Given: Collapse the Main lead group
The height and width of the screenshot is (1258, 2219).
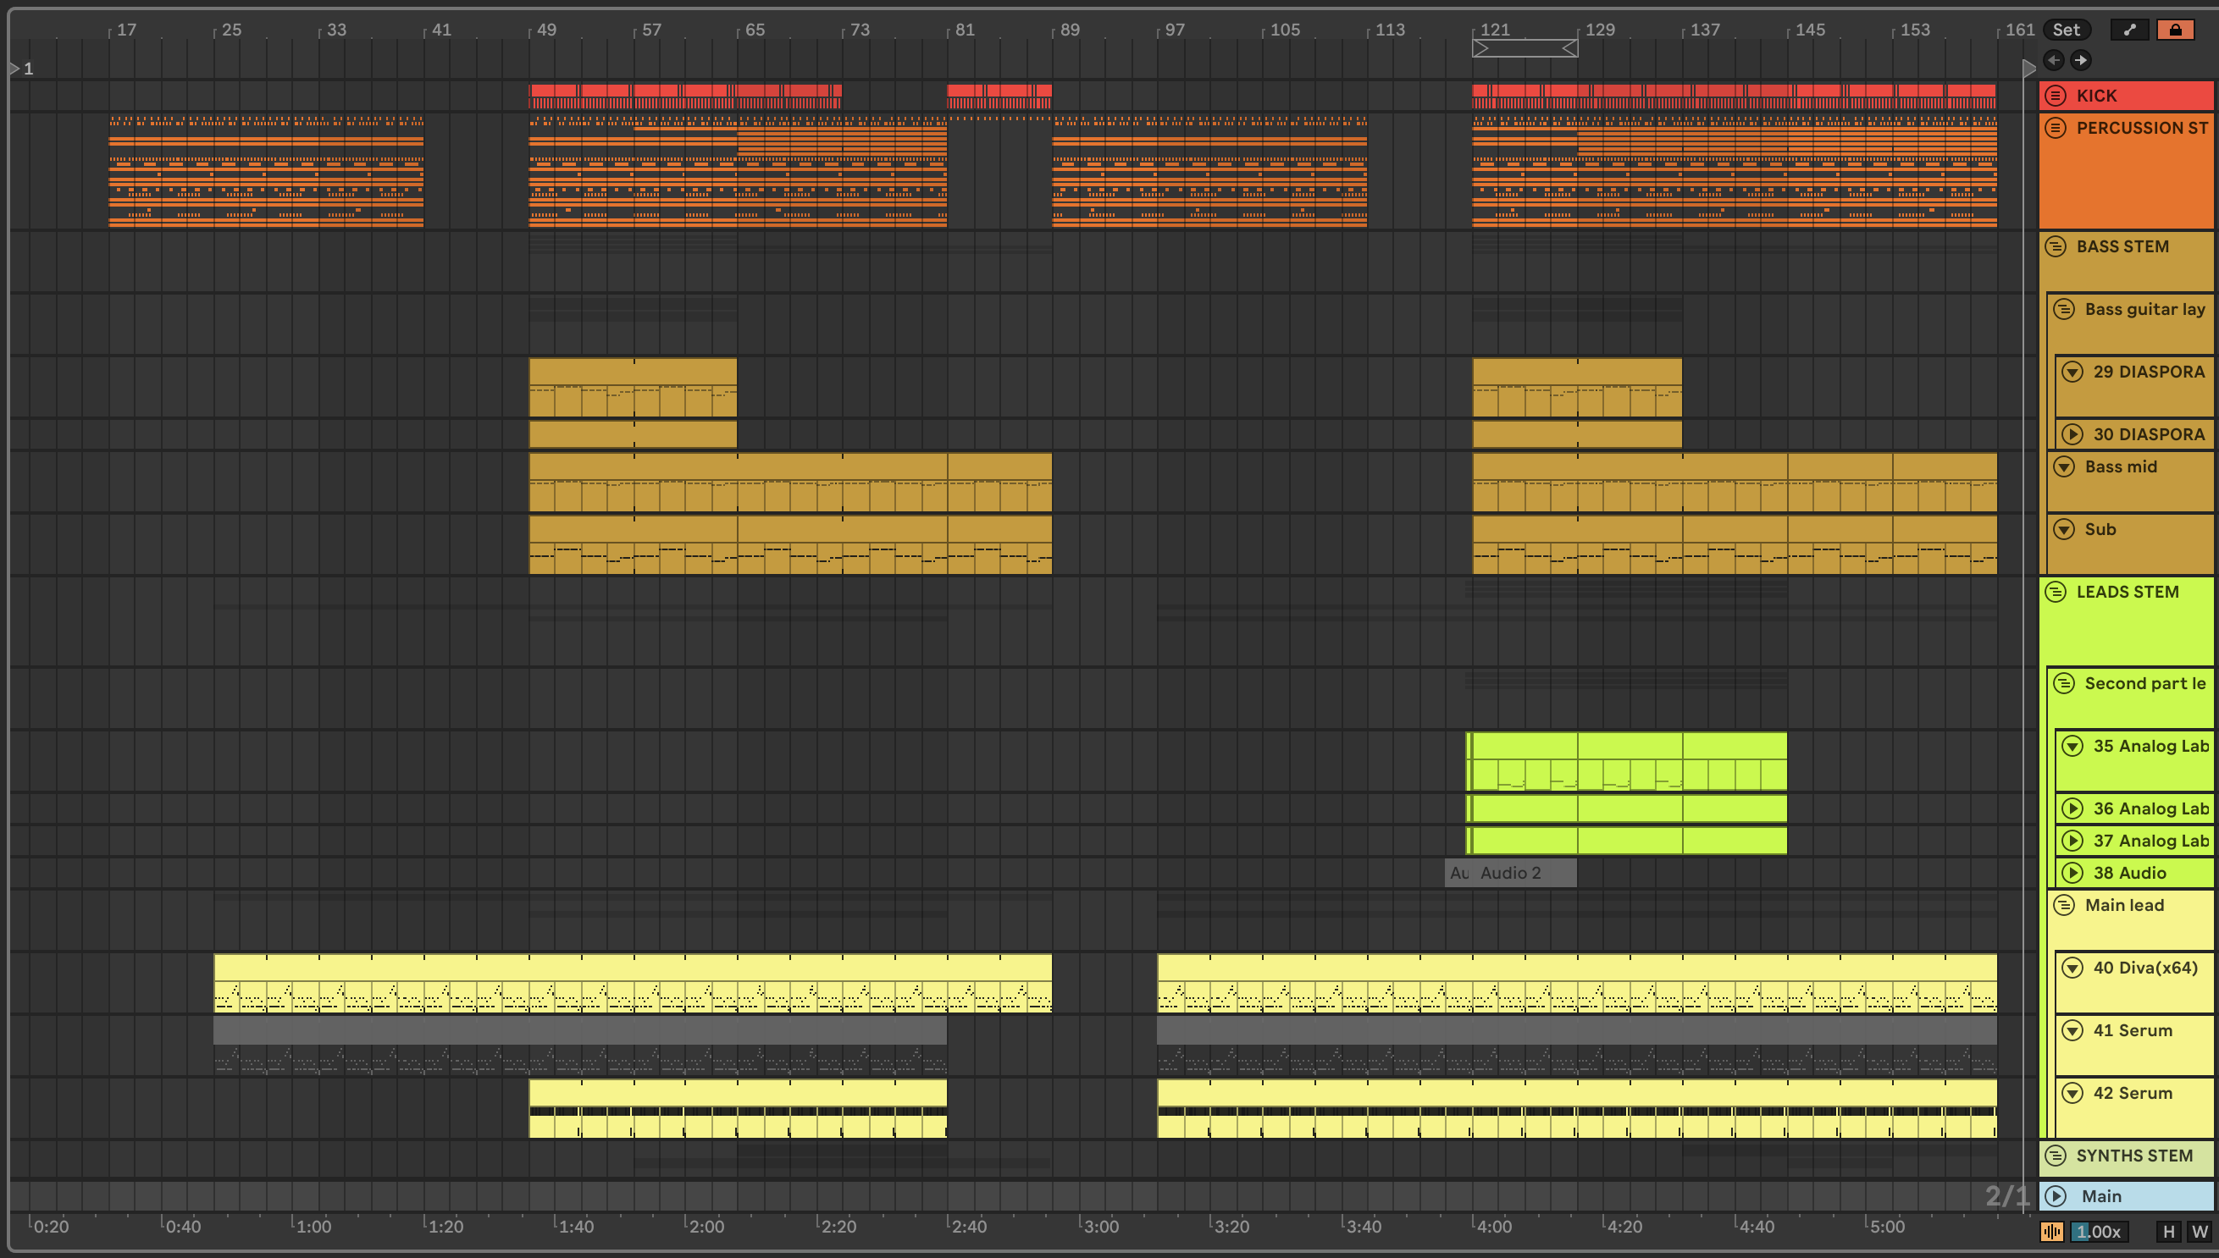Looking at the screenshot, I should coord(2064,906).
